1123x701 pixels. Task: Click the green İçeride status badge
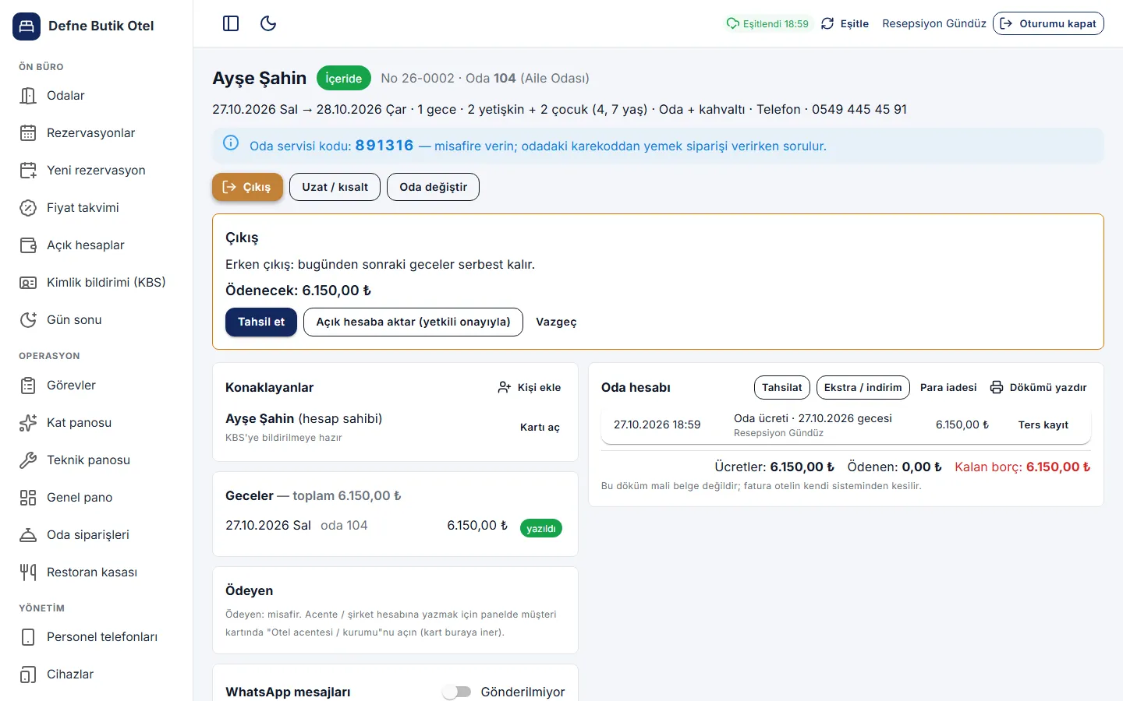click(344, 79)
